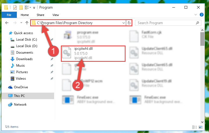Open the Recent locations dropdown arrow
The image size is (209, 133).
click(x=21, y=23)
